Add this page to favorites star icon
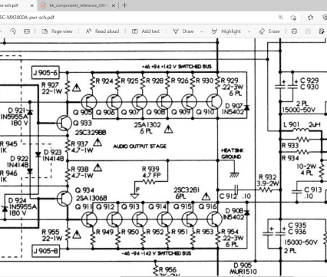The image size is (327, 277). (293, 18)
